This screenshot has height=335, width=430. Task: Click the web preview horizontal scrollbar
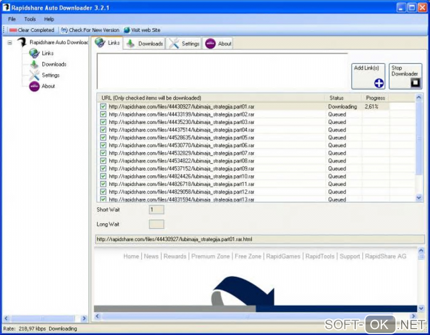pyautogui.click(x=255, y=316)
